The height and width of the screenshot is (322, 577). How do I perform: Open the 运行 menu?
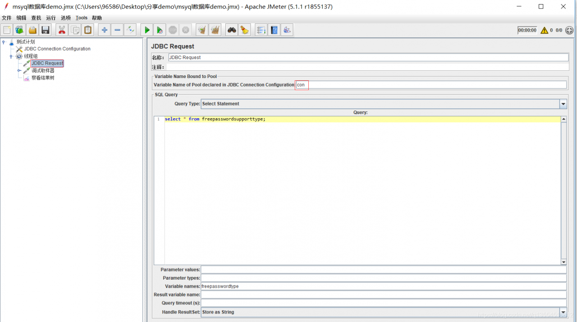[51, 18]
